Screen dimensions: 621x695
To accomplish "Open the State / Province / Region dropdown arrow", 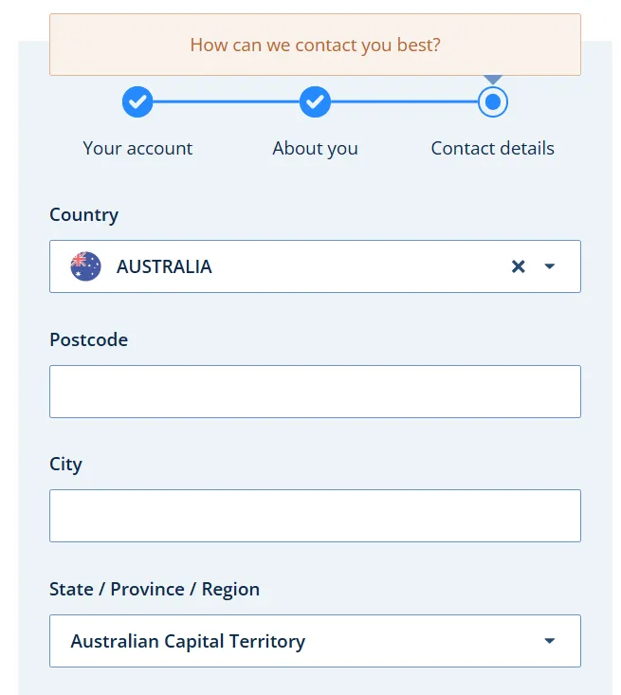I will tap(550, 641).
